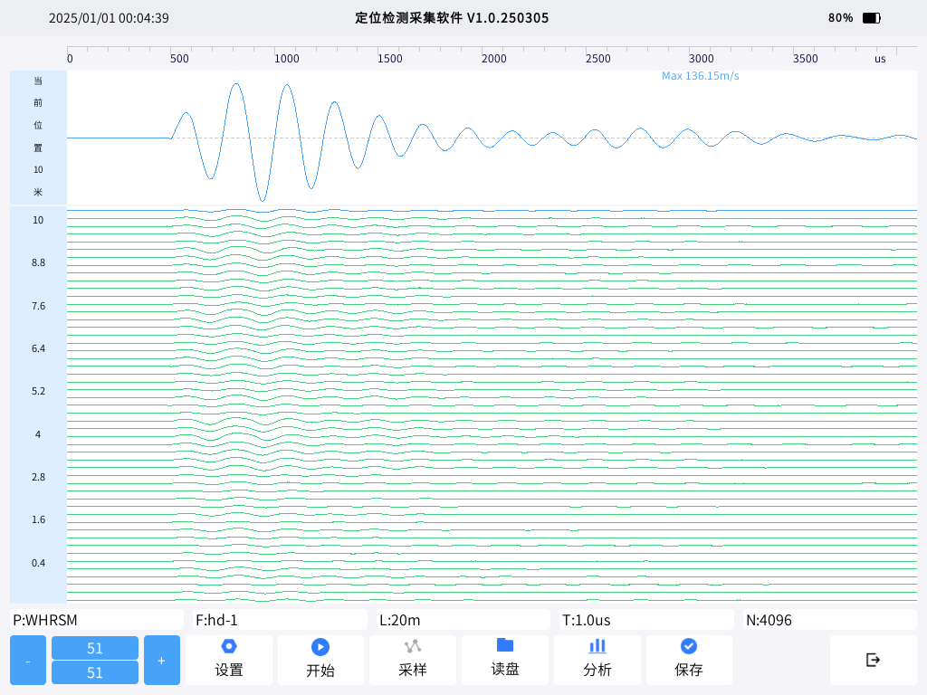This screenshot has height=695, width=927.
Task: Click the software title 定位检测采集软件 V1.0.250305
Action: [452, 18]
